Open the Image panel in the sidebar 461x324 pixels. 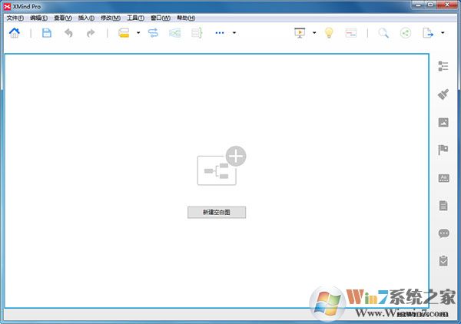pos(443,122)
